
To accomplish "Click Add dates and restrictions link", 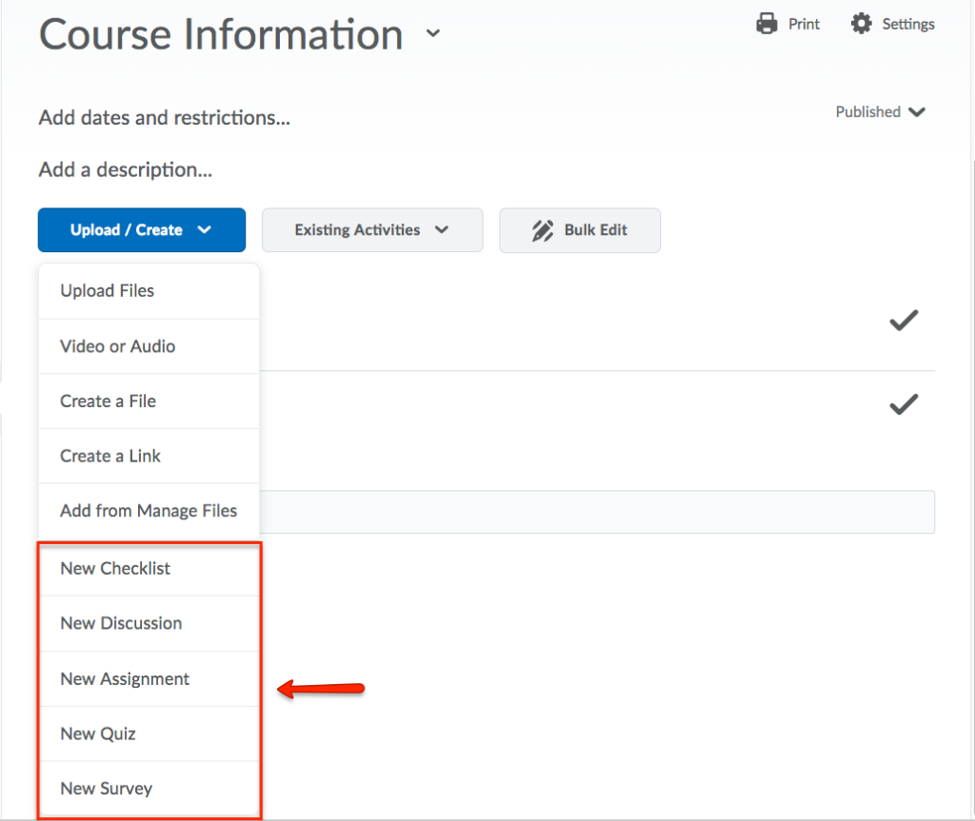I will (164, 118).
